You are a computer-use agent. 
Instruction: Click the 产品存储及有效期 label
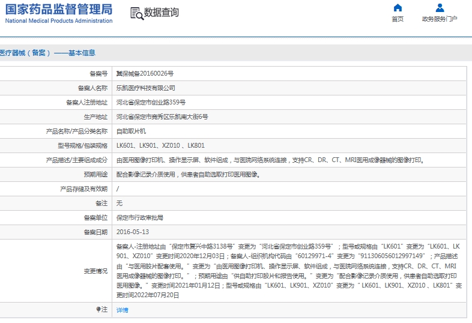click(x=83, y=189)
